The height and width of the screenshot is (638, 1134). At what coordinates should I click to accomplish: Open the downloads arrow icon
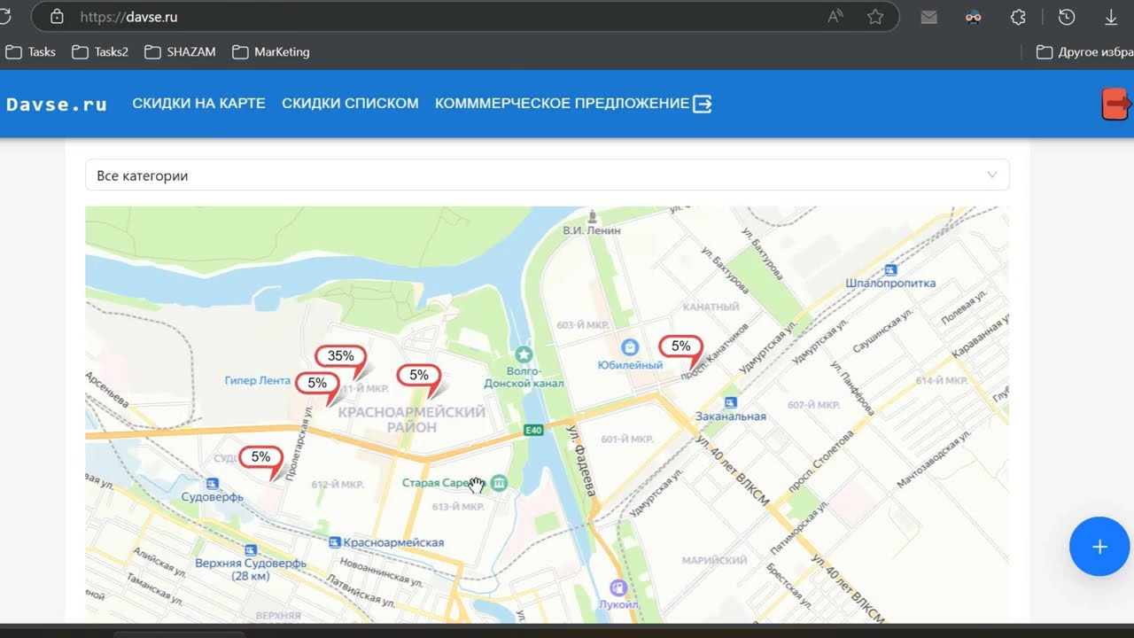click(x=1111, y=17)
